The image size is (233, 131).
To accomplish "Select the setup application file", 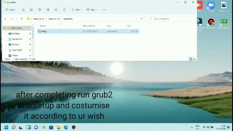I will tap(88, 31).
